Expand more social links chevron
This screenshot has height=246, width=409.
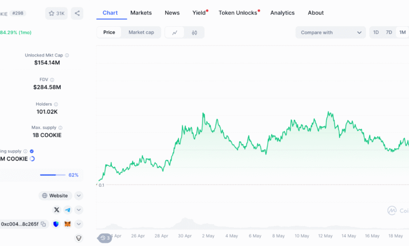[x=79, y=210]
